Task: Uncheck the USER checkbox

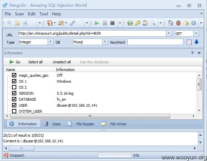Action: pos(14,105)
